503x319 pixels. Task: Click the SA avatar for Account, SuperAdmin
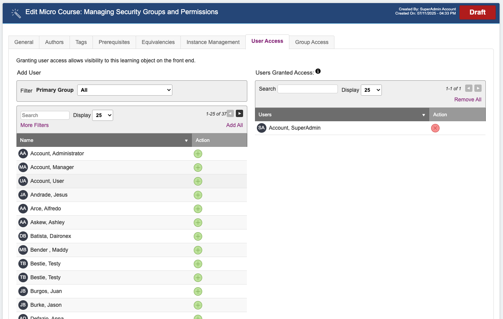[261, 128]
